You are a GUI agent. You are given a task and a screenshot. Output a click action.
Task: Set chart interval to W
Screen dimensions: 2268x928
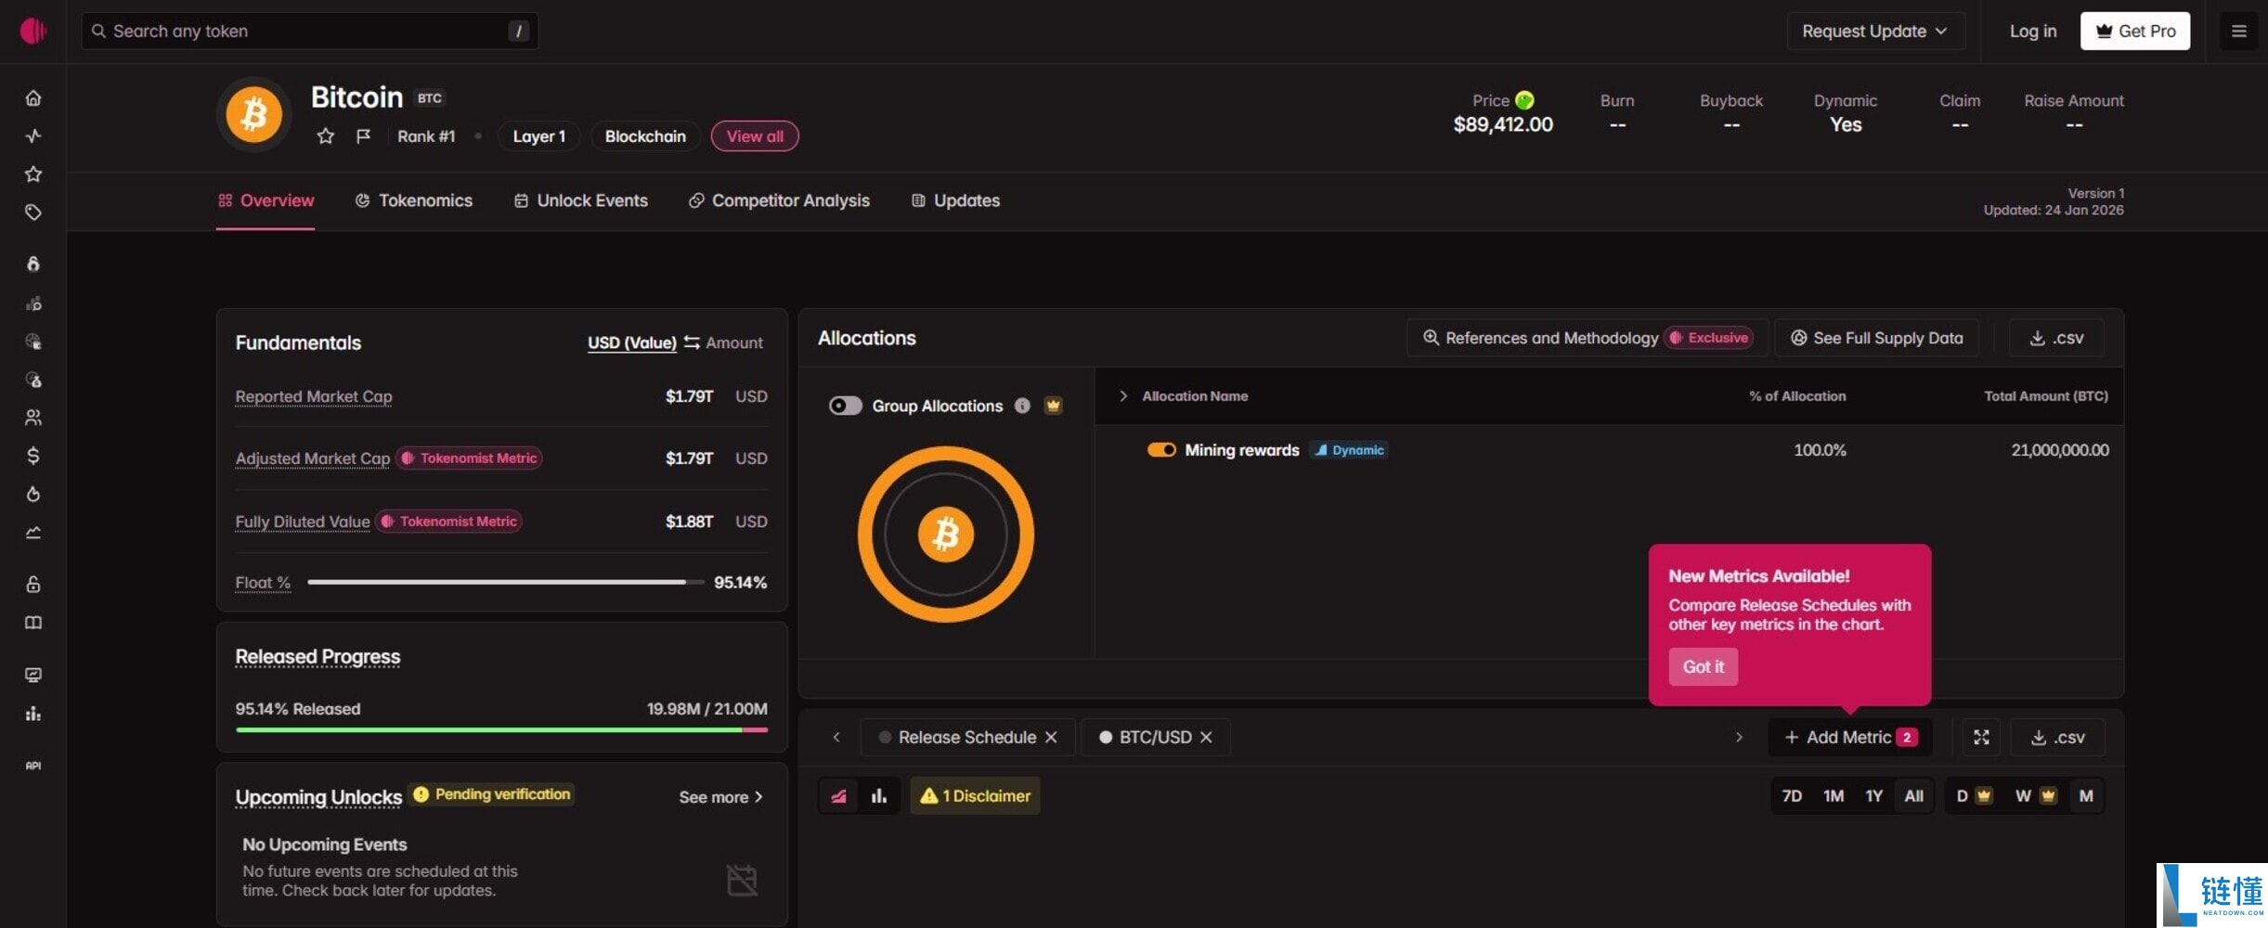2036,796
